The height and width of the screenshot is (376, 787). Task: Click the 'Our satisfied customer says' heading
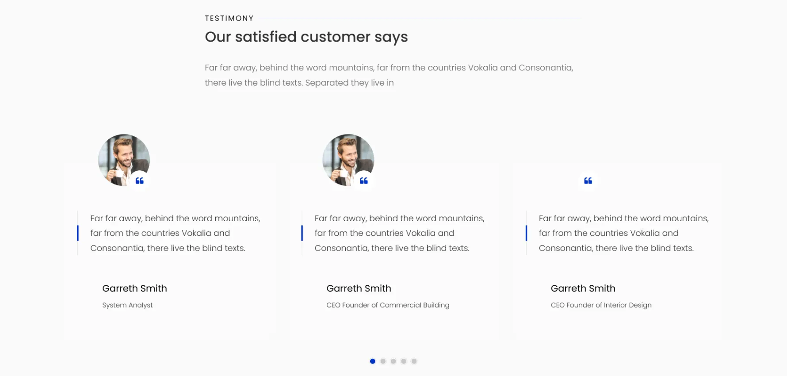pos(306,37)
